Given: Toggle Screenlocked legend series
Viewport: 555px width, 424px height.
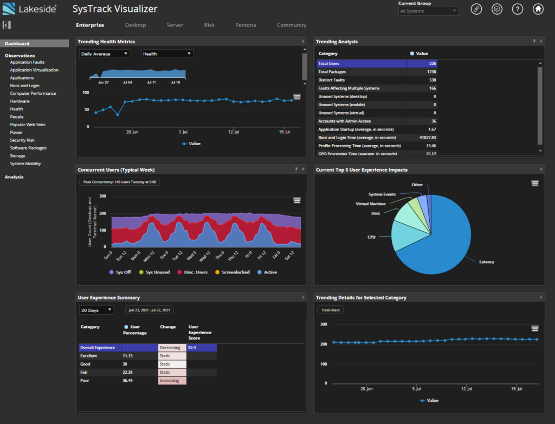Looking at the screenshot, I should point(232,272).
